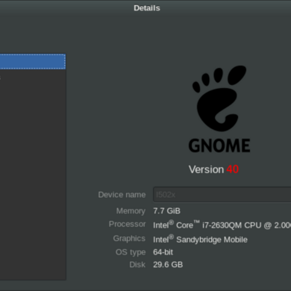
Task: Click the "Processor" label
Action: pyautogui.click(x=128, y=224)
